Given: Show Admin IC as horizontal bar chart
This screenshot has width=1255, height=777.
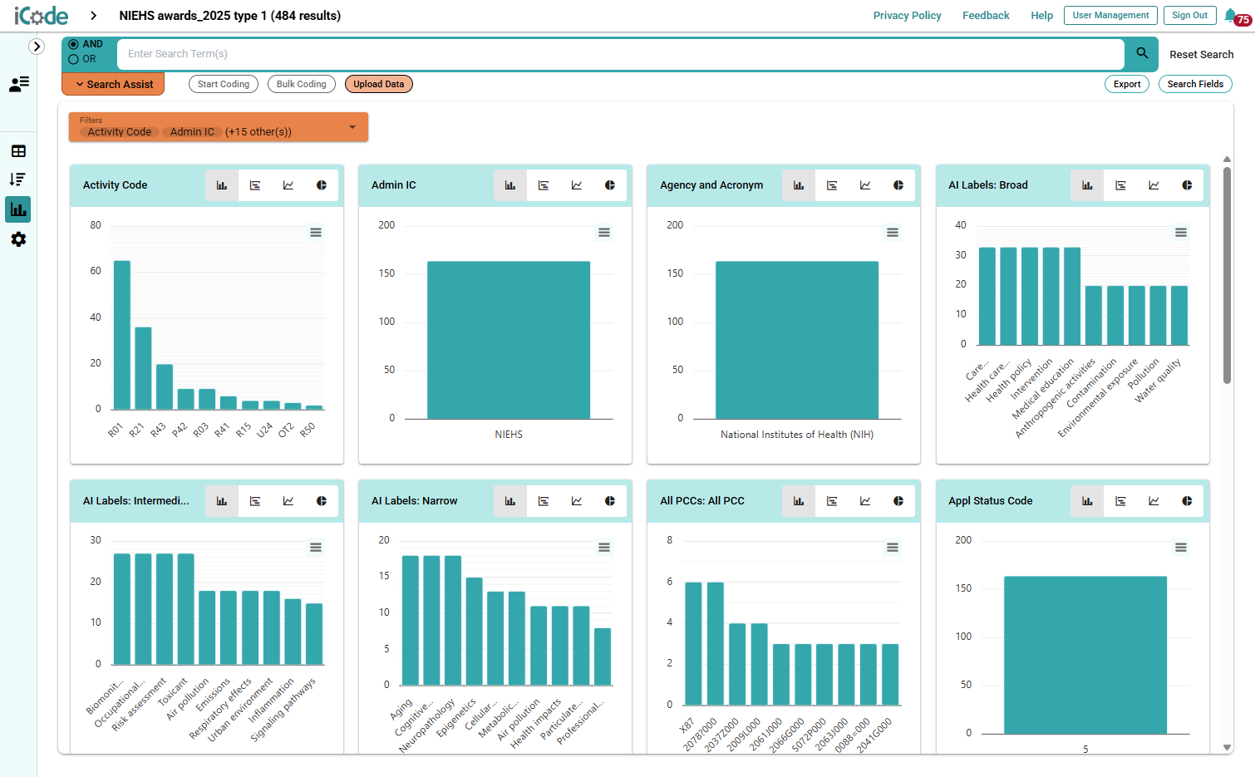Looking at the screenshot, I should (x=544, y=185).
